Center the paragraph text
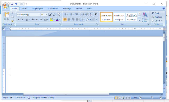The width and height of the screenshot is (169, 102). [69, 20]
